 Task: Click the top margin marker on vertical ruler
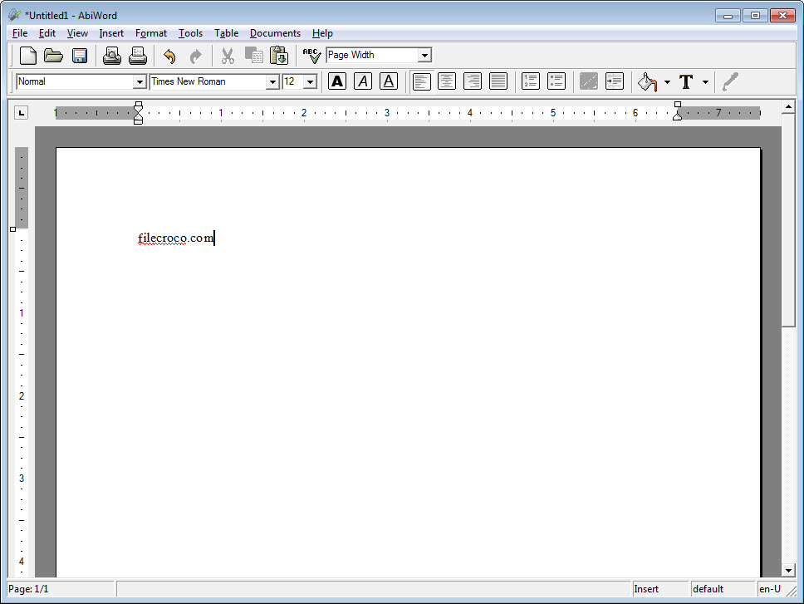point(12,229)
